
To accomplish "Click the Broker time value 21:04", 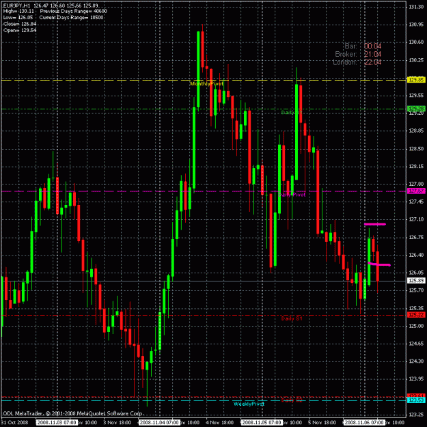I will pyautogui.click(x=372, y=54).
